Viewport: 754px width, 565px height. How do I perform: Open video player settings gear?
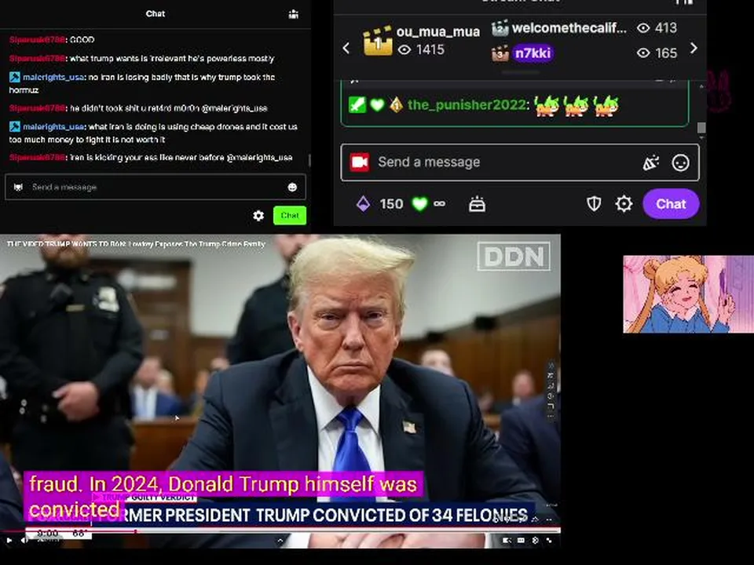[x=535, y=541]
